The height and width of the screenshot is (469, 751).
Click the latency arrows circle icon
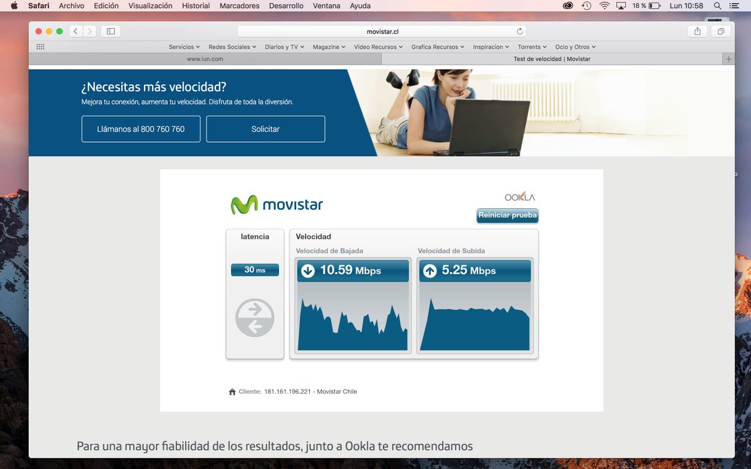click(x=255, y=318)
